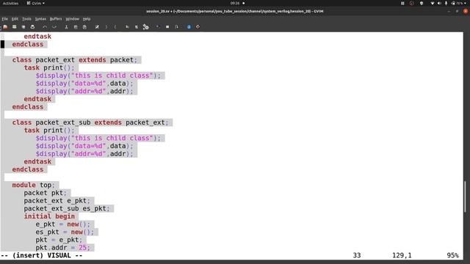Open the Syntax menu
470x264 pixels.
40,19
